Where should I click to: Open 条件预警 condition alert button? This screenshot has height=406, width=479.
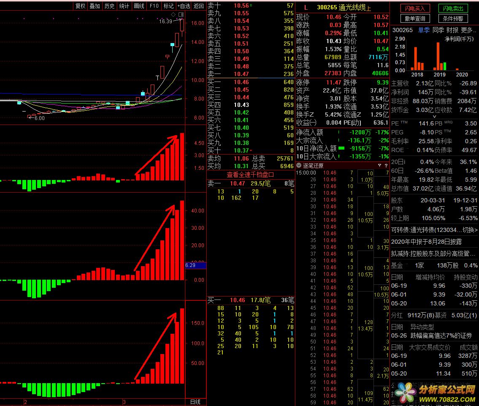click(453, 19)
